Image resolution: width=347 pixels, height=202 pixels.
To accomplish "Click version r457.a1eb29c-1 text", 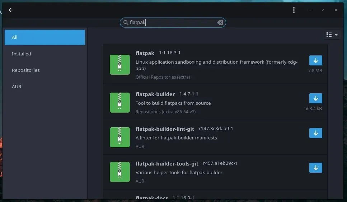I will [x=220, y=163].
